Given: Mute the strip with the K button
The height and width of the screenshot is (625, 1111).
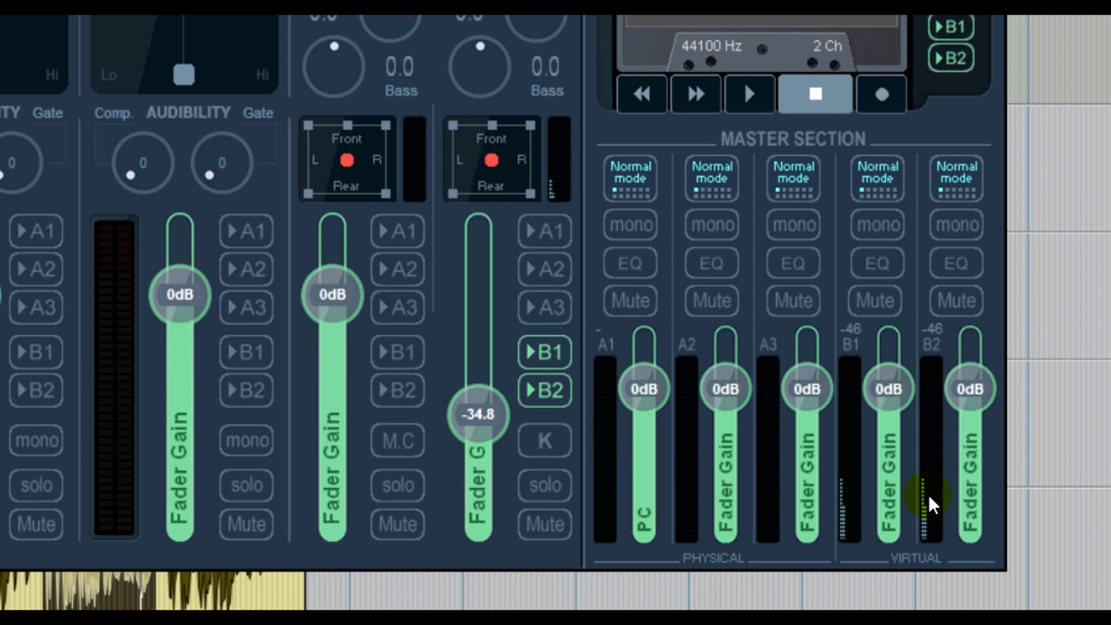Looking at the screenshot, I should 545,524.
